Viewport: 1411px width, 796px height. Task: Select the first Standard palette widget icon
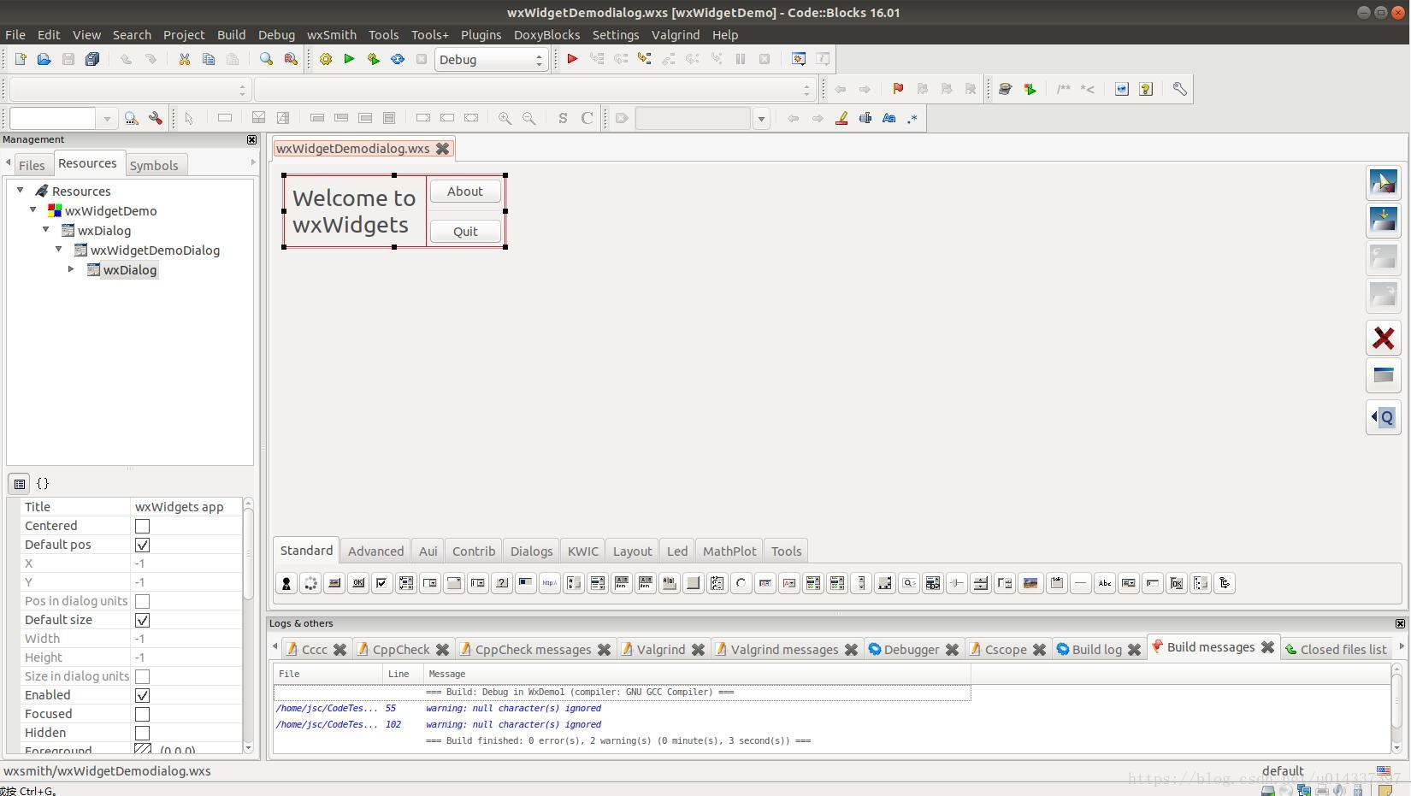pos(286,583)
